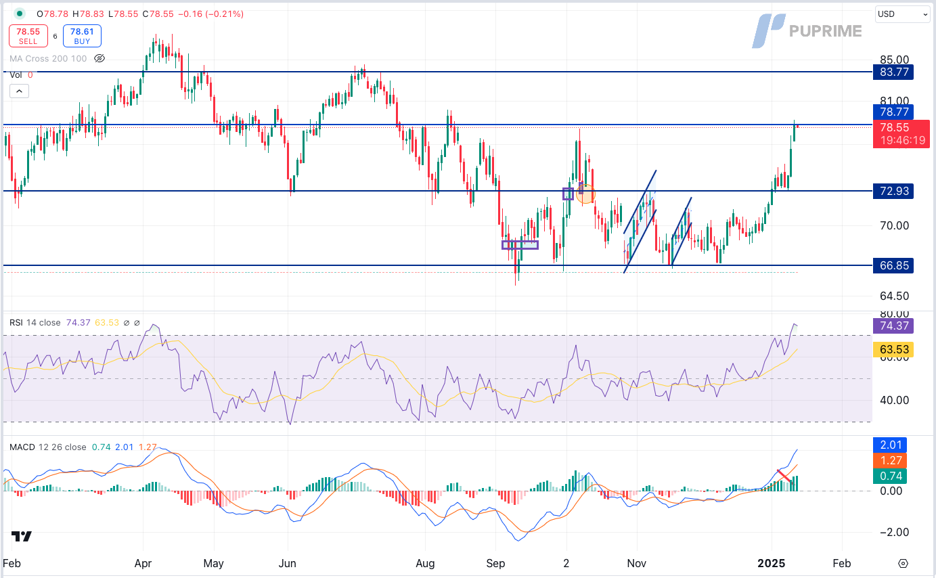Screen dimensions: 936x578
Task: Click the blue BUY 78.61 button
Action: (x=82, y=36)
